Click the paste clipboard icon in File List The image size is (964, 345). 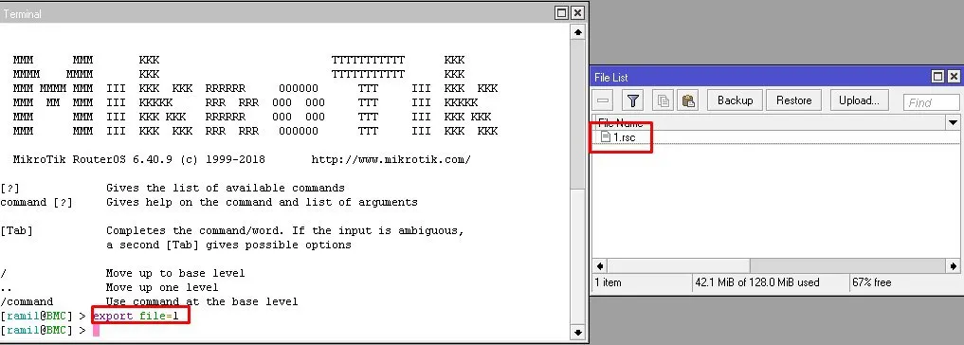pyautogui.click(x=688, y=100)
